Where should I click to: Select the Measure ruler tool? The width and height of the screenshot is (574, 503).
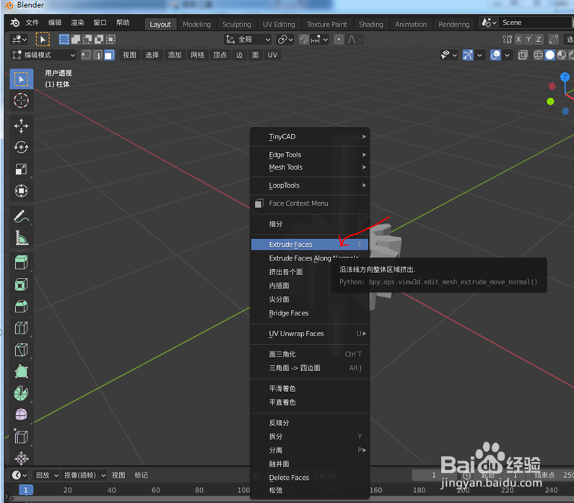(x=21, y=237)
